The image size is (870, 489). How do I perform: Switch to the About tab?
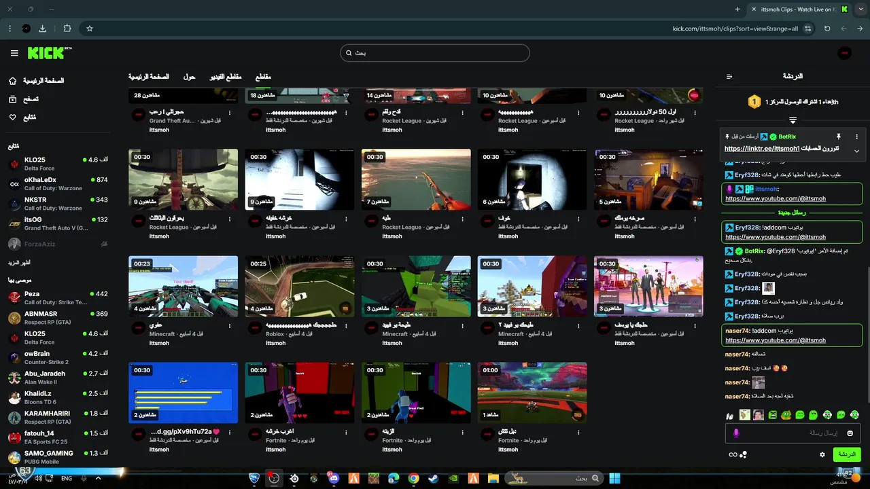pos(189,77)
